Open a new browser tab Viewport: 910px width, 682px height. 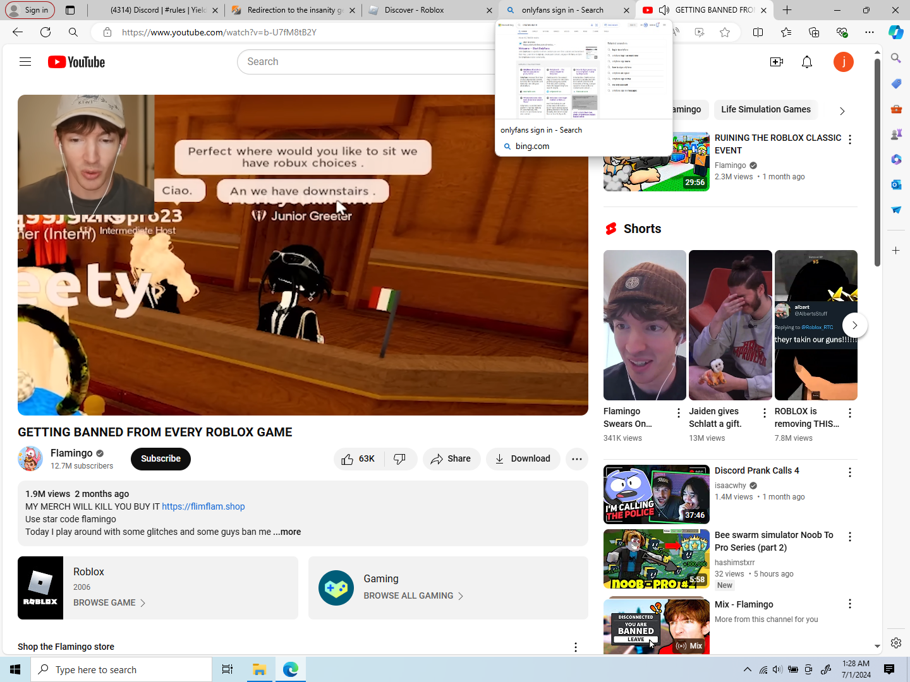tap(787, 10)
